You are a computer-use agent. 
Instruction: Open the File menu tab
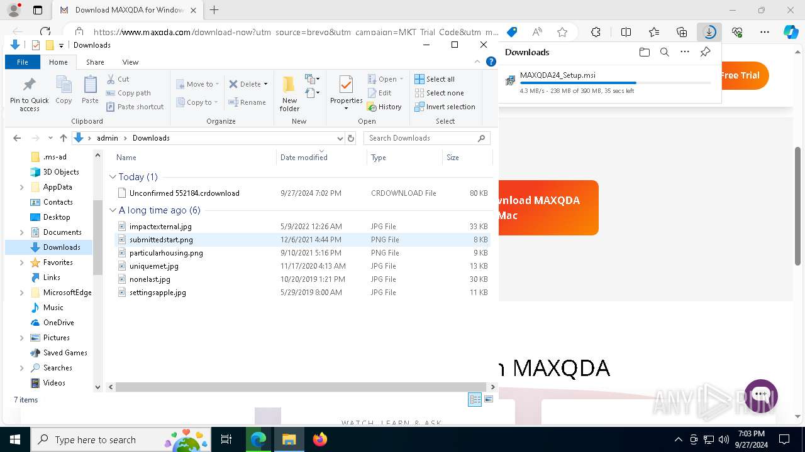tap(23, 62)
